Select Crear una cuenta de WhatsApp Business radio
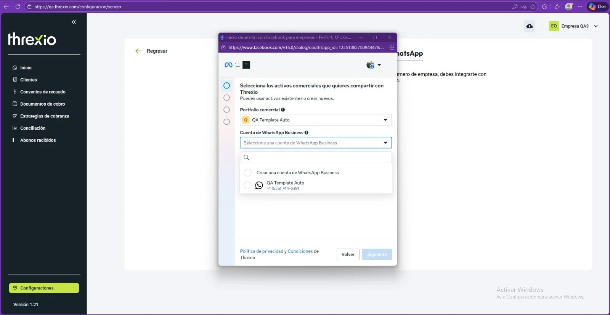610x315 pixels. coord(247,173)
